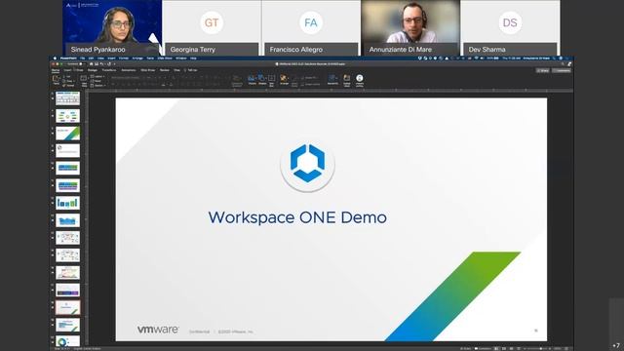Switch to the Design ribbon tab
This screenshot has height=351, width=624.
point(93,70)
